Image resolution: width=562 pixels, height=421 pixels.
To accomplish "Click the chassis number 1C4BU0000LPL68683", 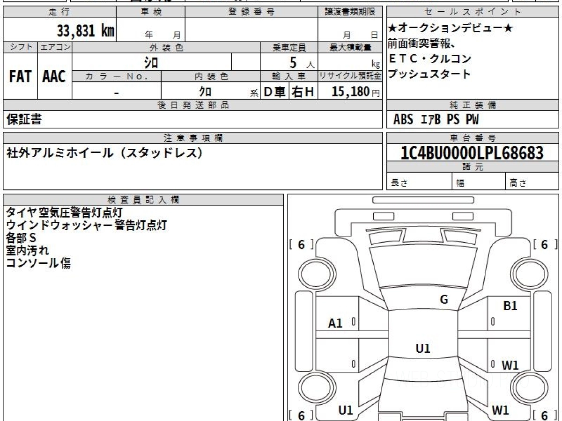I will (x=473, y=152).
